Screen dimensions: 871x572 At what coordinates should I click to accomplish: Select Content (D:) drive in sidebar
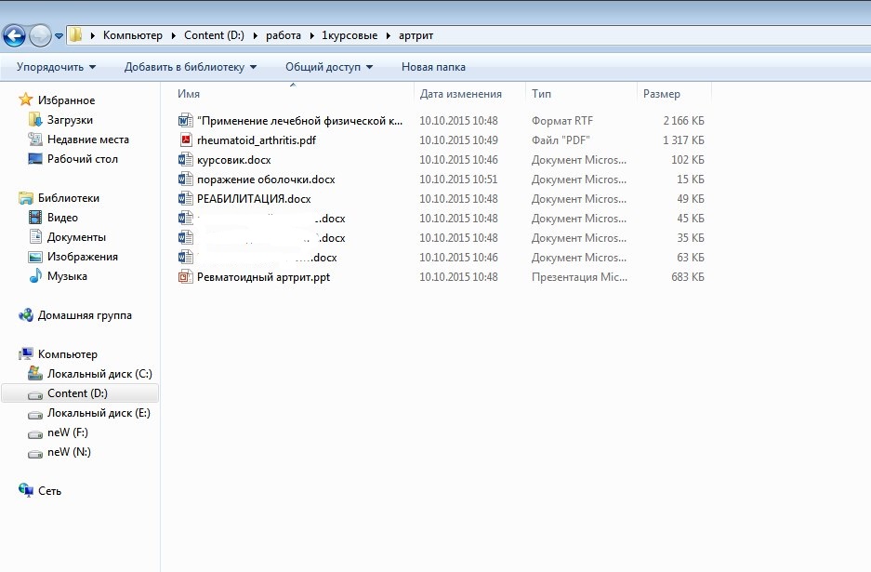[x=80, y=393]
